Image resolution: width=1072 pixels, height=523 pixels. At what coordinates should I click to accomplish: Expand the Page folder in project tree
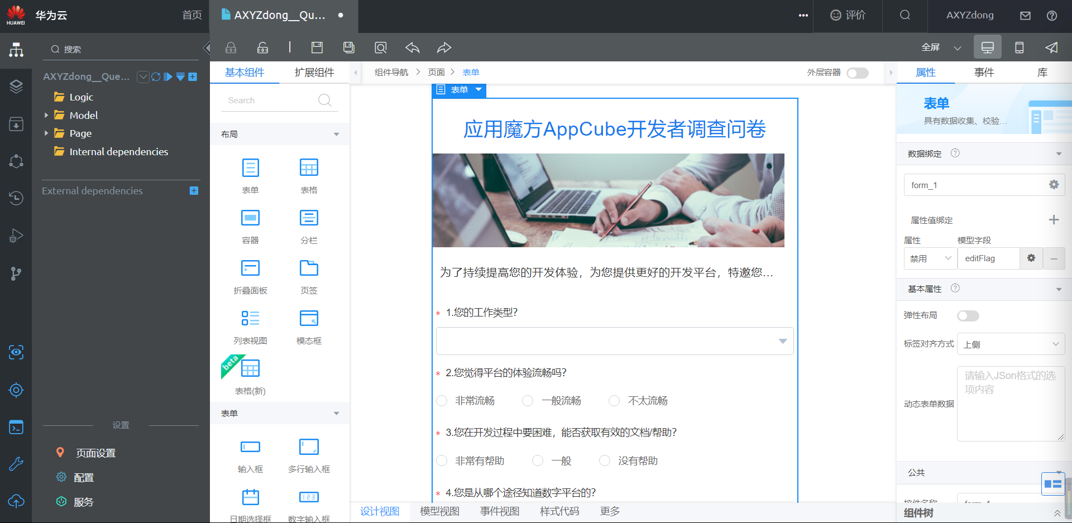point(46,133)
